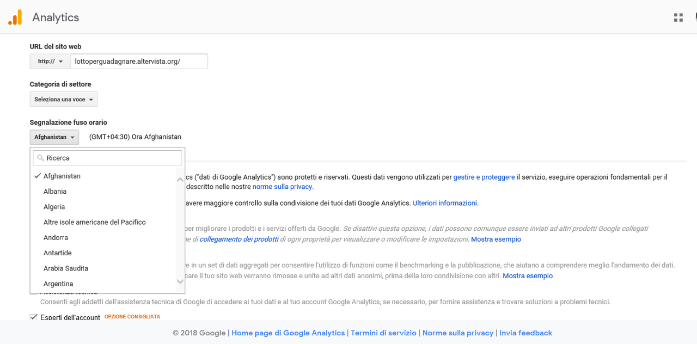This screenshot has height=344, width=697.
Task: Open the Seleziona una voce category dropdown
Action: [x=64, y=99]
